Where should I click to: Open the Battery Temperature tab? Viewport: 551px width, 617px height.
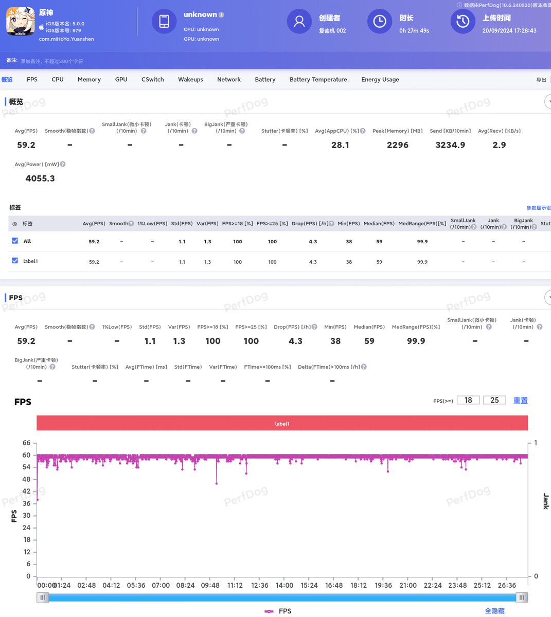pos(318,80)
